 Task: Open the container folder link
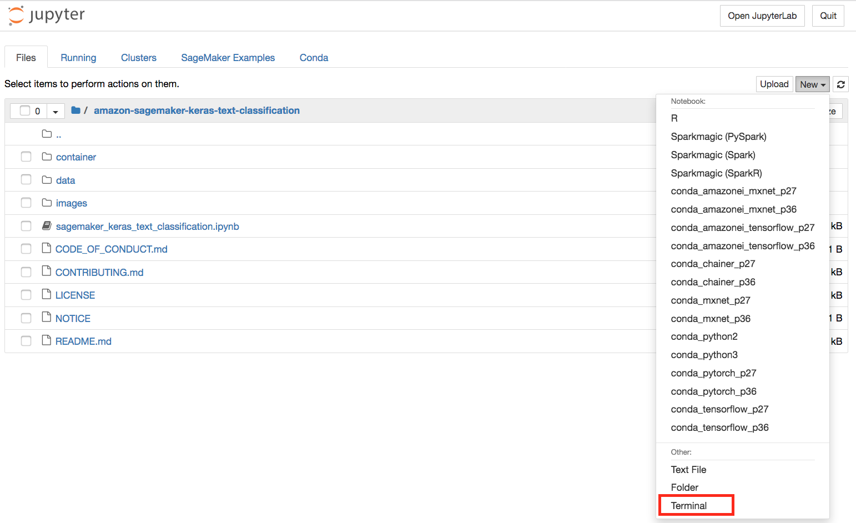(x=76, y=157)
